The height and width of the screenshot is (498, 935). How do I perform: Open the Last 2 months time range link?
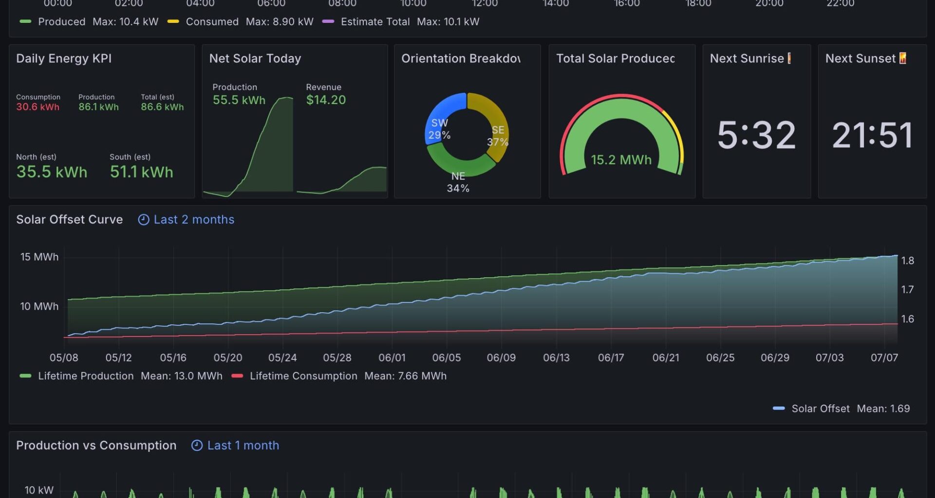[x=194, y=220]
